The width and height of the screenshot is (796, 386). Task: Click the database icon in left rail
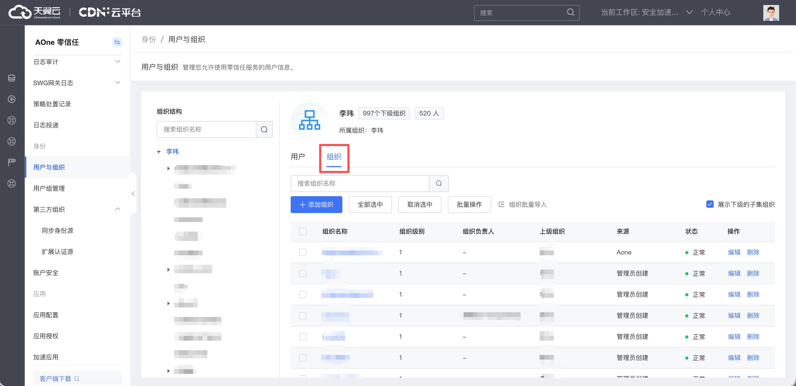(12, 78)
